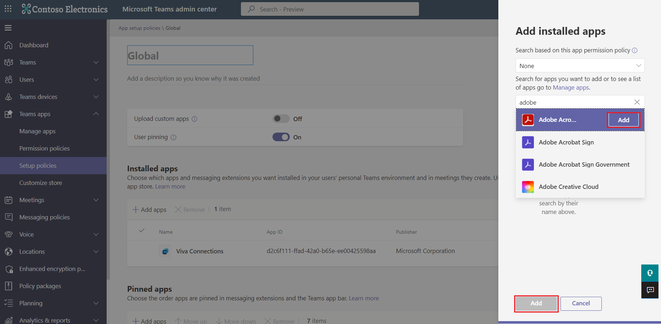Click the Teams devices icon
The image size is (661, 324).
(x=9, y=97)
